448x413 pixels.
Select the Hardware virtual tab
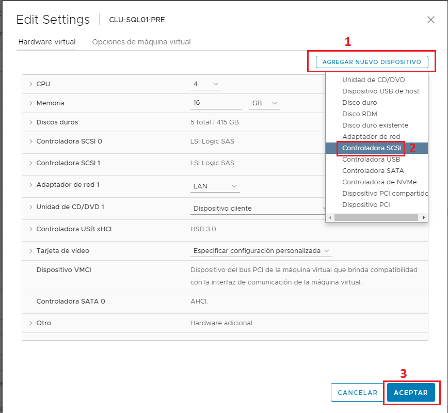pyautogui.click(x=46, y=42)
